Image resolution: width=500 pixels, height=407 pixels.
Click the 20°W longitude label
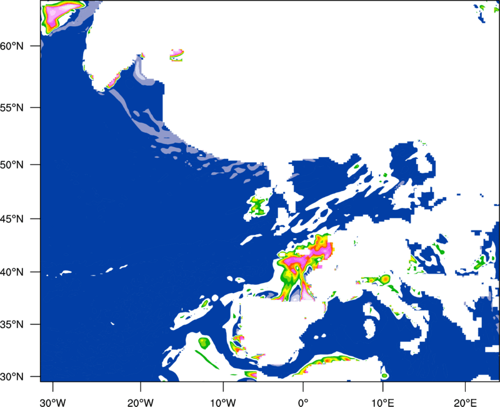tap(140, 403)
